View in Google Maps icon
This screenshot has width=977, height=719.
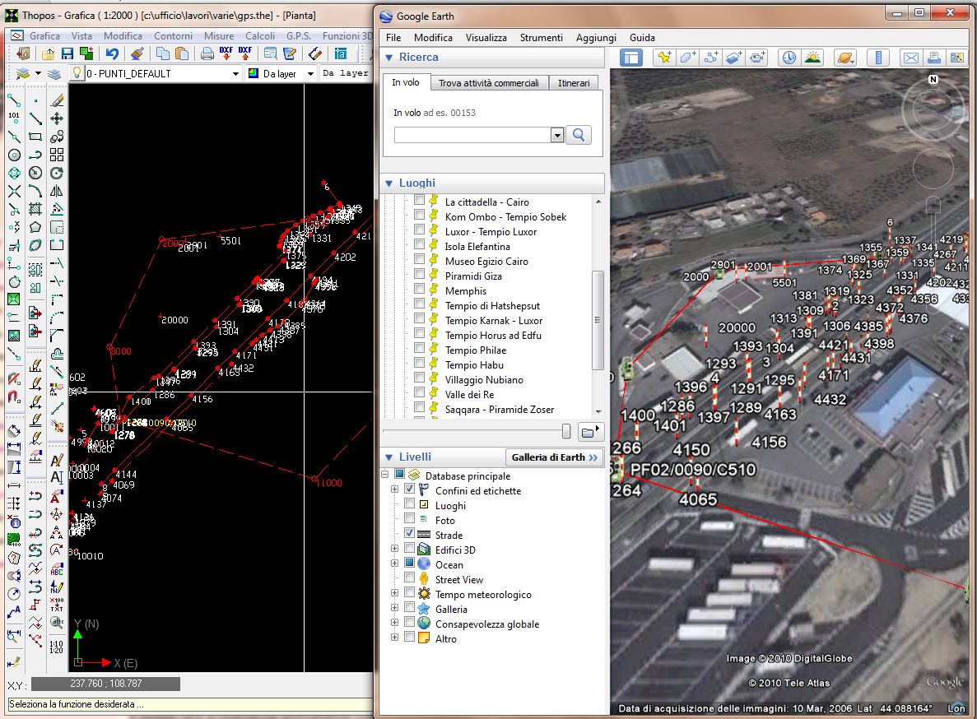click(x=956, y=58)
